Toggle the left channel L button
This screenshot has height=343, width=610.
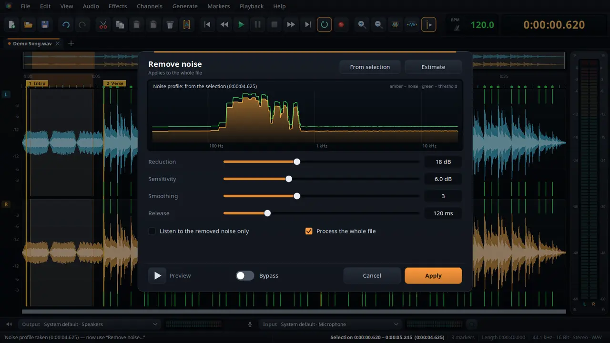coord(6,94)
